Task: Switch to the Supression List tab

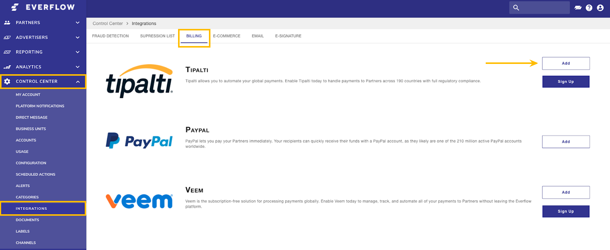Action: (157, 36)
